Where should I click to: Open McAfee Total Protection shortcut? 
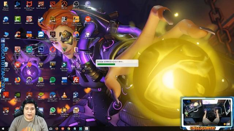pos(29,6)
